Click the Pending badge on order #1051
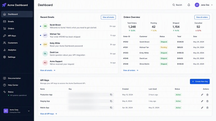Viewport: 216px width, 121px height. click(164, 47)
